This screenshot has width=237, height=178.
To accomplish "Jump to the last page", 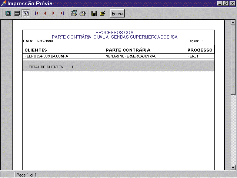I will click(62, 13).
